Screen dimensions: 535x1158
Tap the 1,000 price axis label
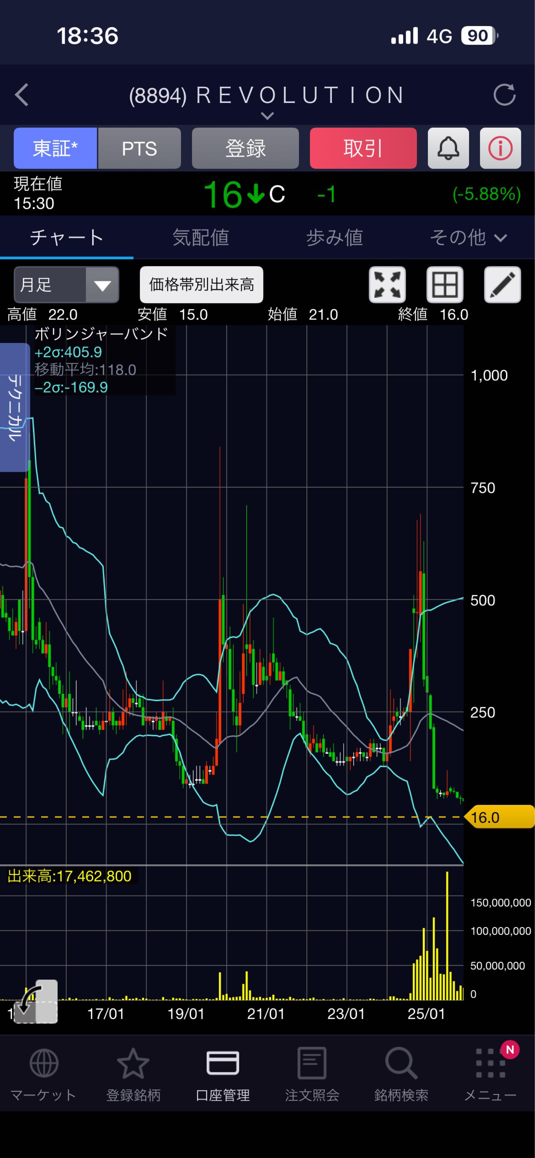tap(489, 375)
